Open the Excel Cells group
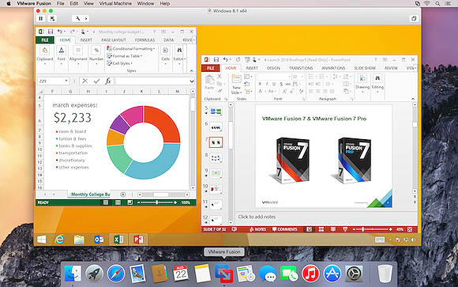The width and height of the screenshot is (458, 287). click(x=165, y=55)
